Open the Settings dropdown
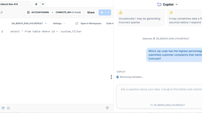This screenshot has height=113, width=202. [59, 24]
